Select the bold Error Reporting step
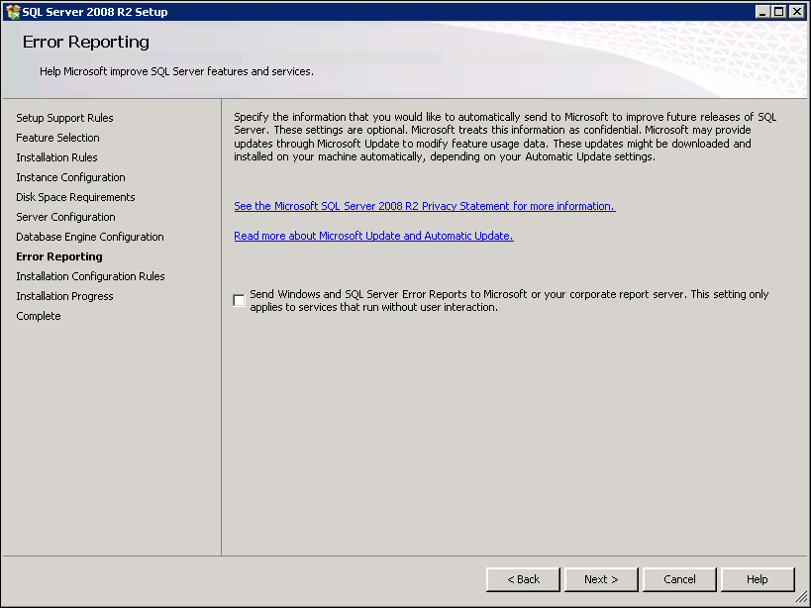This screenshot has height=608, width=811. [x=59, y=256]
